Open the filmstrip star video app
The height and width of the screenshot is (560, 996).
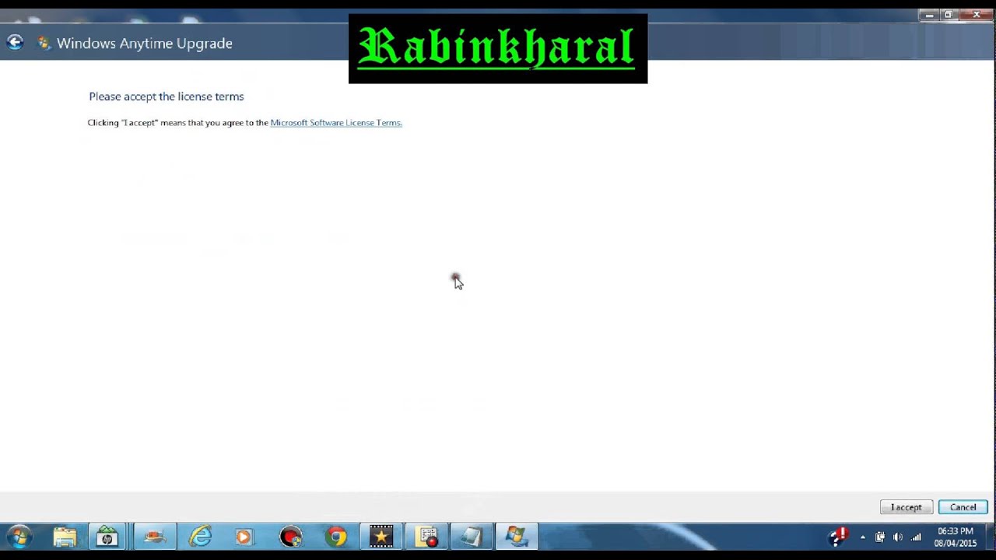coord(381,537)
